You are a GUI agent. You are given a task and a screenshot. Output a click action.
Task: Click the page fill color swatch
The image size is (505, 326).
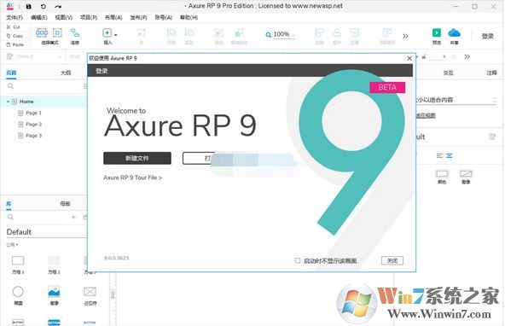(442, 174)
